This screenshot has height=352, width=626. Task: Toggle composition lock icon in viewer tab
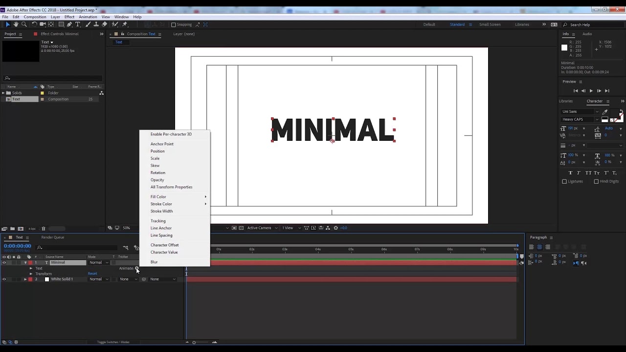(122, 34)
